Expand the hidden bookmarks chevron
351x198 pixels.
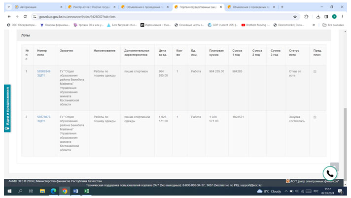tap(314, 25)
